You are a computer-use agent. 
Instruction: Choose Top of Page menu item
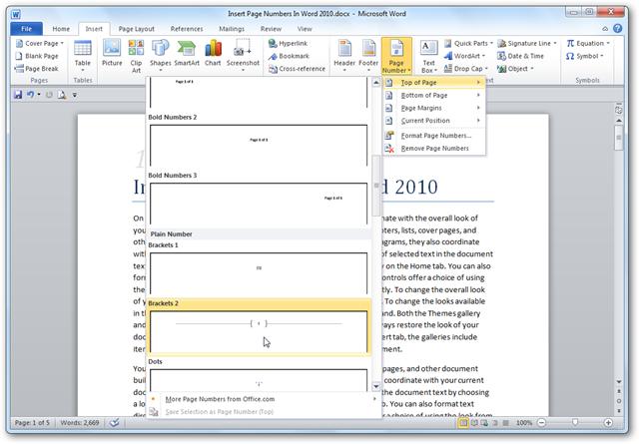point(434,82)
